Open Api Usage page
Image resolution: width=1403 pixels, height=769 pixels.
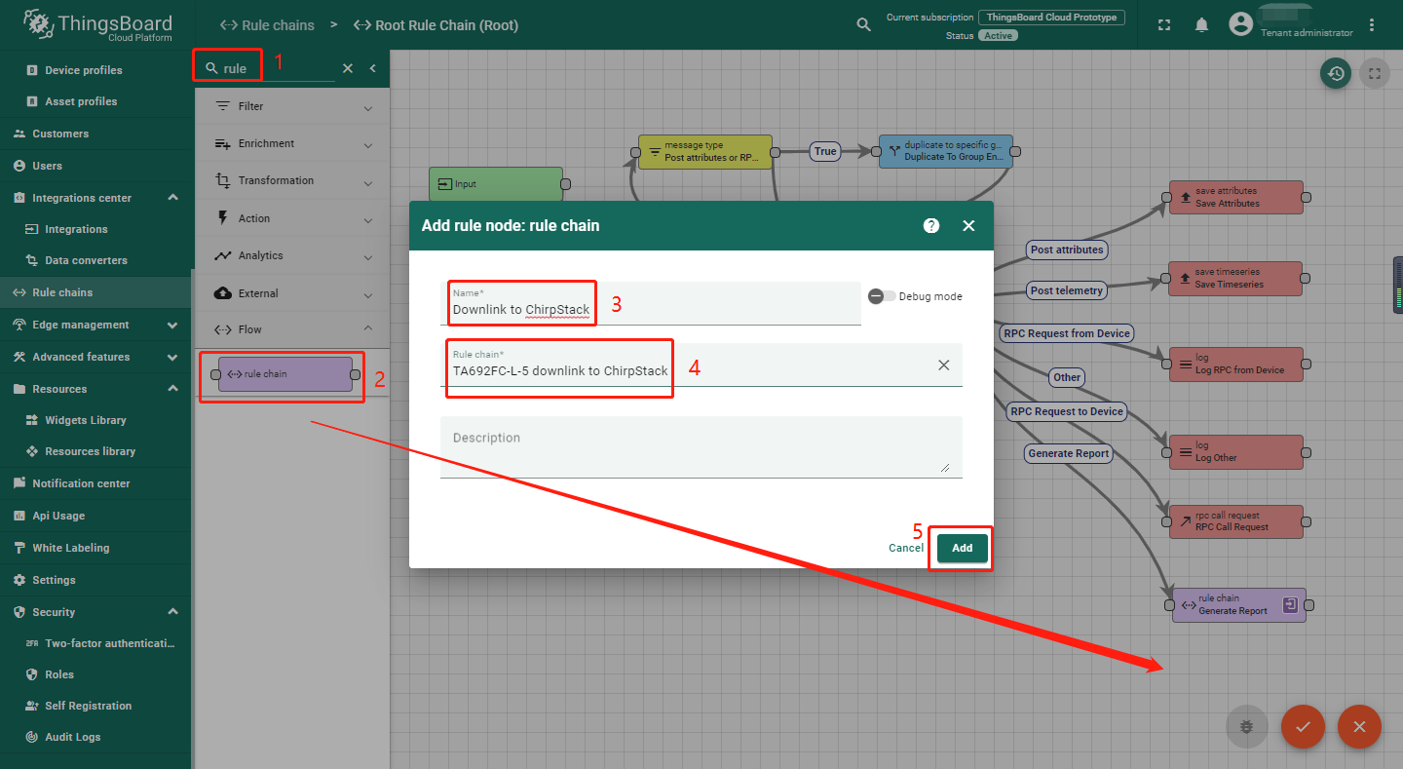pos(95,516)
